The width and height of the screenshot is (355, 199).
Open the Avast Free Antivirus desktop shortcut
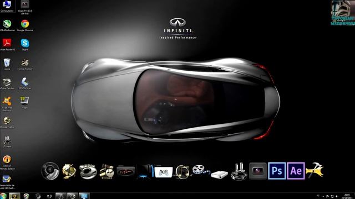click(x=7, y=104)
